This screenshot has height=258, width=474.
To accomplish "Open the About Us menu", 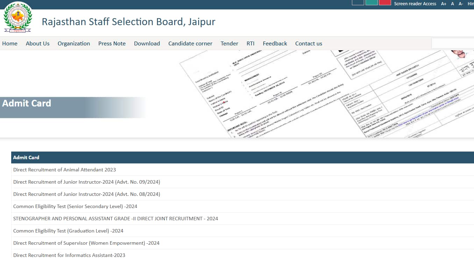I will pyautogui.click(x=37, y=44).
